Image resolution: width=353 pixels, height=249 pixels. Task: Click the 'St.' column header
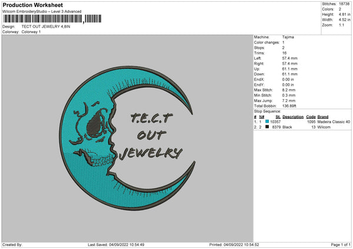point(278,117)
